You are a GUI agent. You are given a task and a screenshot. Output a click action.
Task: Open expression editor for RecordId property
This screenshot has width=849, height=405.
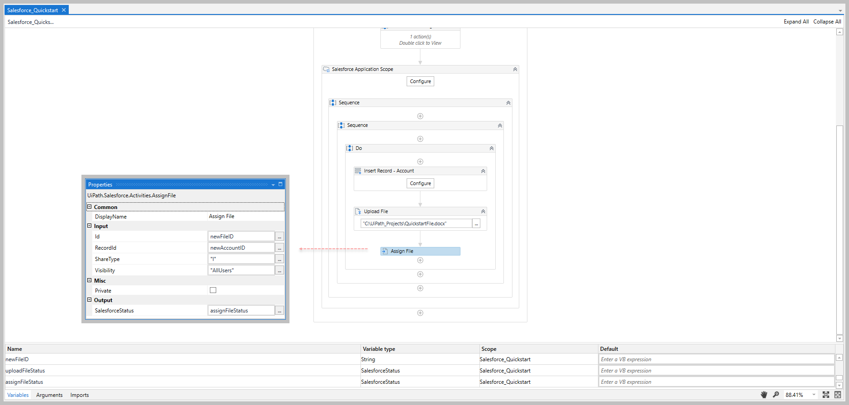point(280,248)
